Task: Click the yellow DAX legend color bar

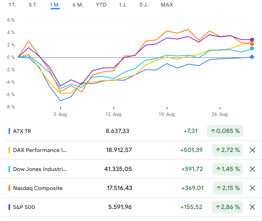Action: tap(9, 150)
